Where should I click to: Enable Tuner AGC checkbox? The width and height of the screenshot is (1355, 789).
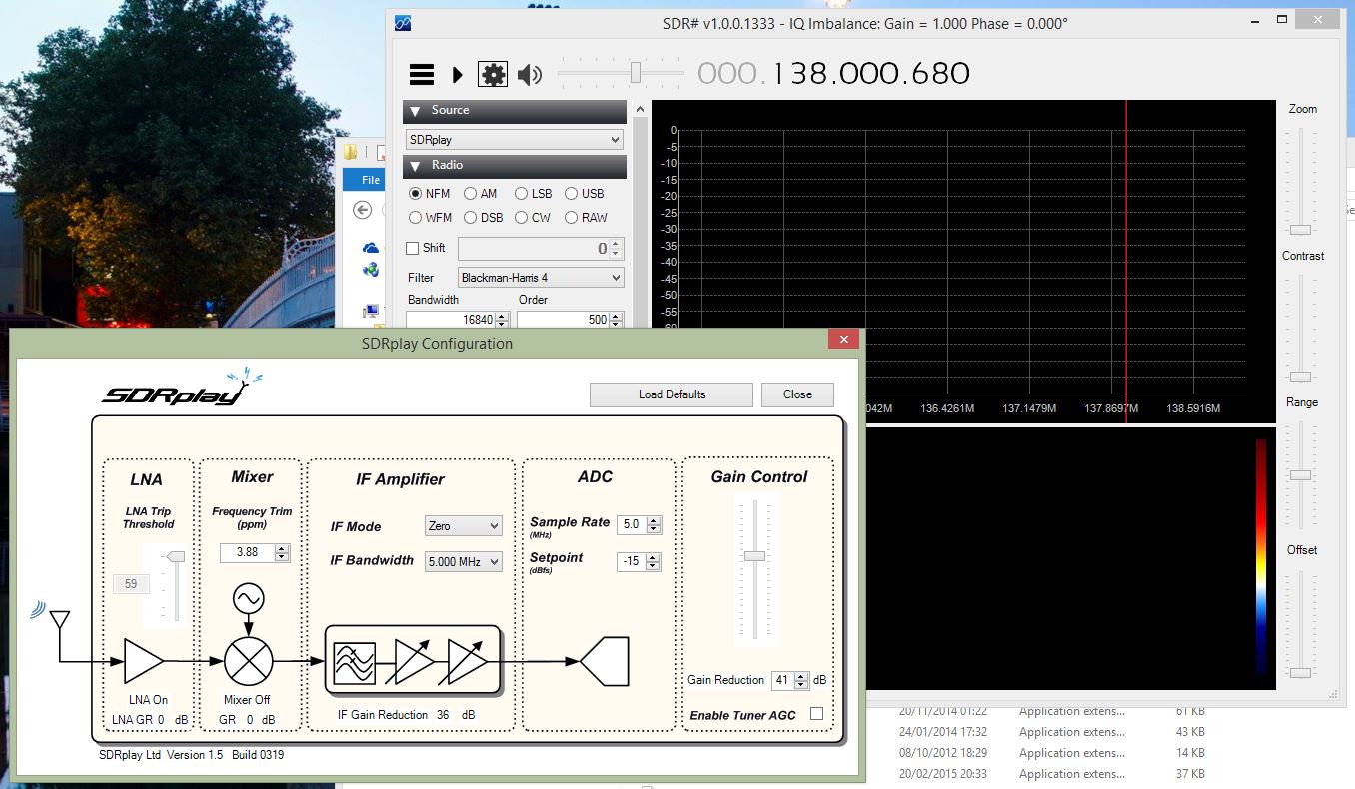(816, 714)
